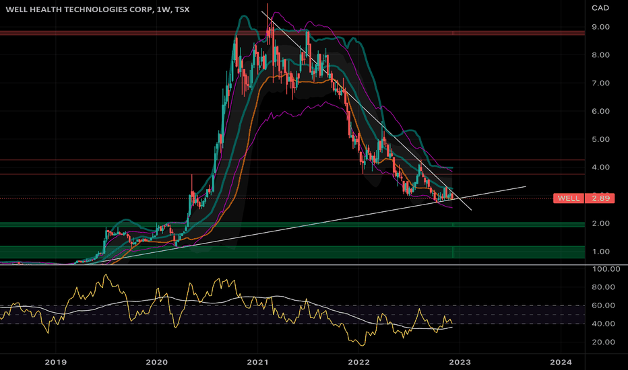Viewport: 628px width, 370px height.
Task: Click the yellow RSI line's last value
Action: click(x=452, y=323)
